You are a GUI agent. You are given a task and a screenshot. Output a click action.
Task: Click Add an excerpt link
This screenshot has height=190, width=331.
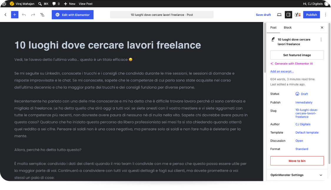(282, 71)
